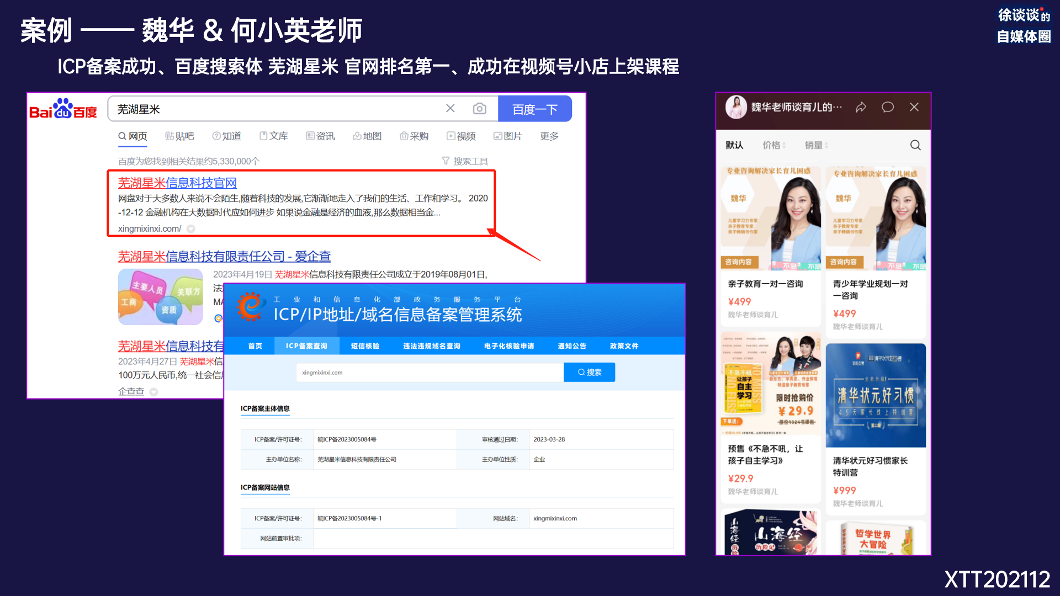Image resolution: width=1060 pixels, height=596 pixels.
Task: Sort shop products by 销量
Action: click(x=815, y=145)
